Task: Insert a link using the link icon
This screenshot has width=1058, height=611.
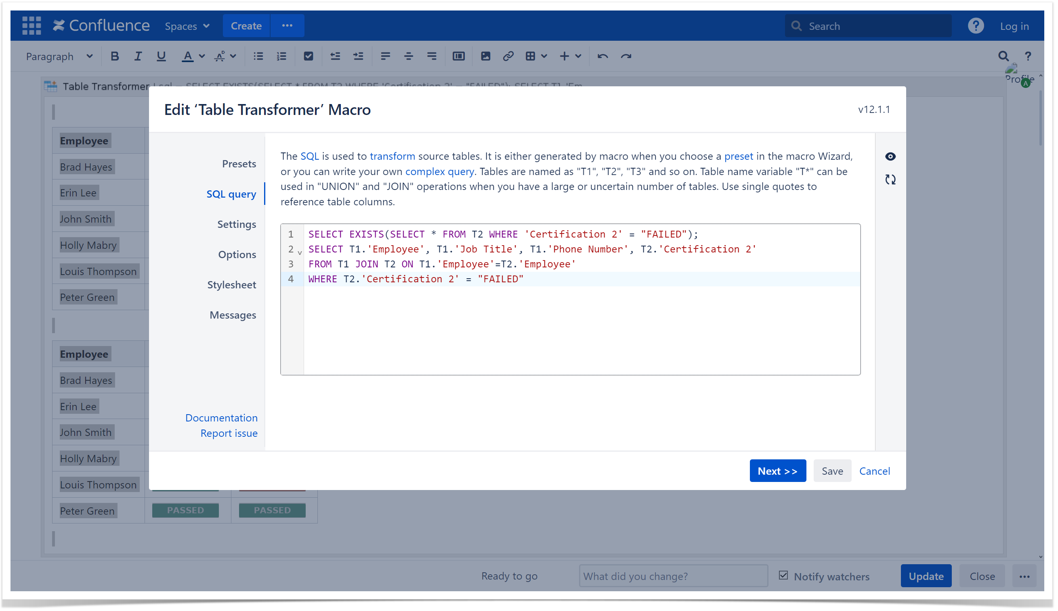Action: [x=508, y=56]
